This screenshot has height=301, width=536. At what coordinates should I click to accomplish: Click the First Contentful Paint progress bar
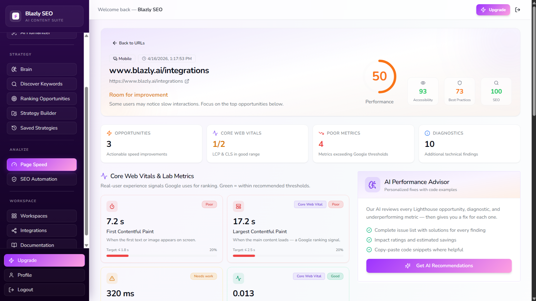click(x=161, y=256)
